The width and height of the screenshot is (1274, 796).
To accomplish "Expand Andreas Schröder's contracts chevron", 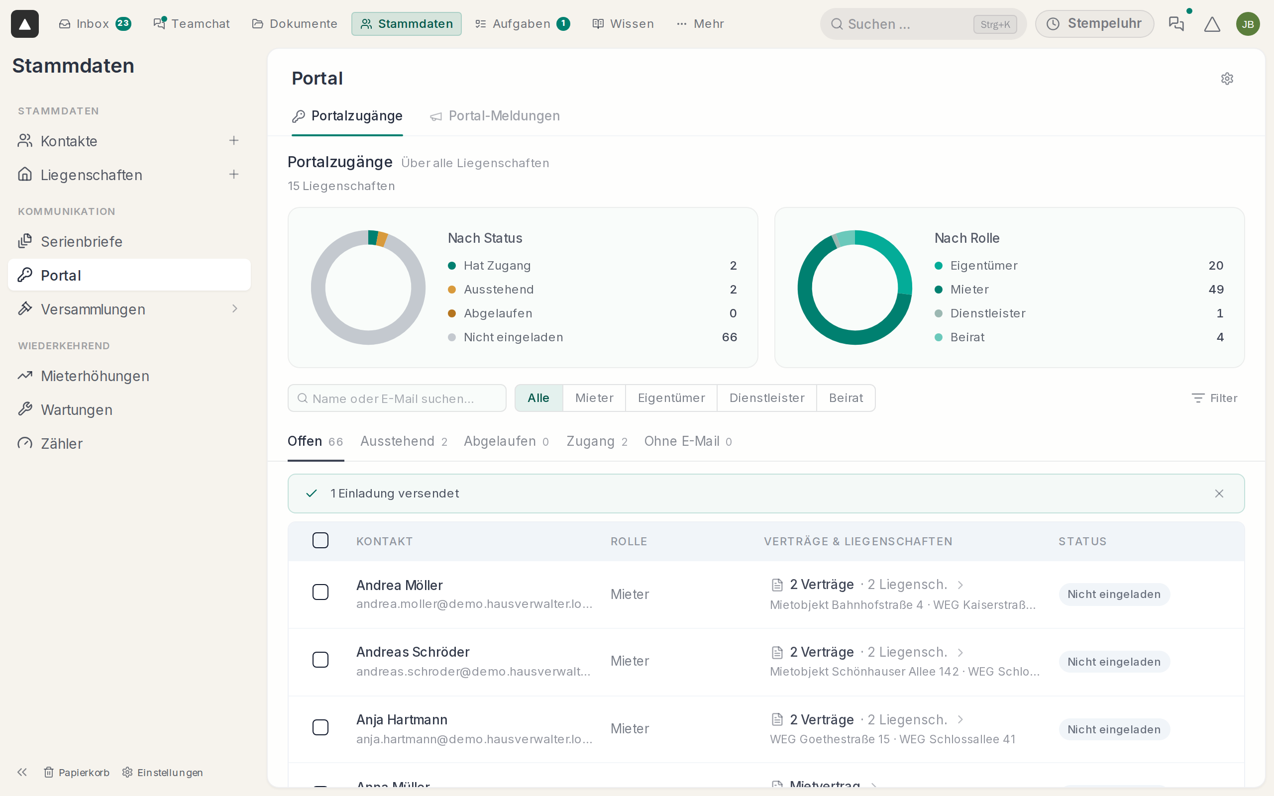I will click(x=960, y=652).
